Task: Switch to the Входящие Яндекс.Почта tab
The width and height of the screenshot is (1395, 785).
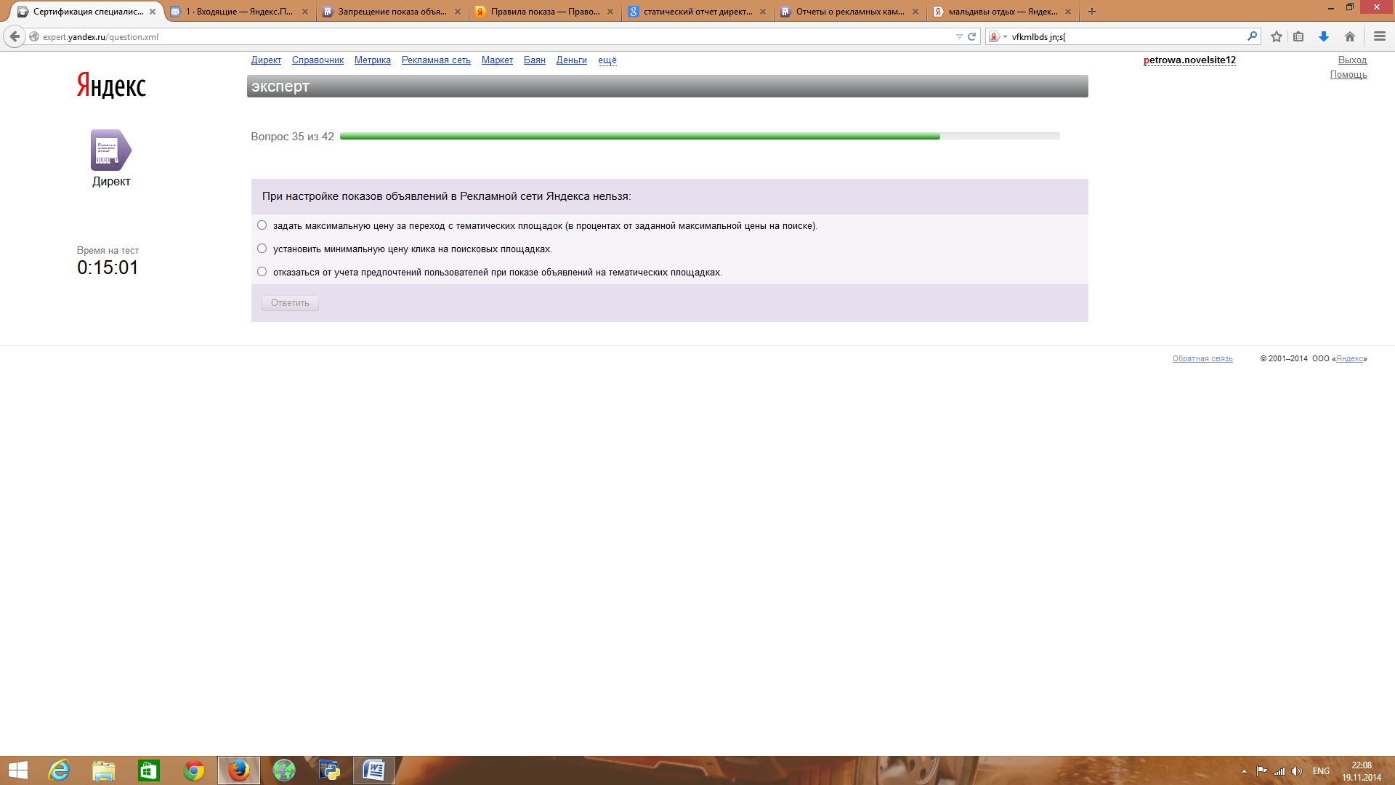Action: pyautogui.click(x=240, y=12)
